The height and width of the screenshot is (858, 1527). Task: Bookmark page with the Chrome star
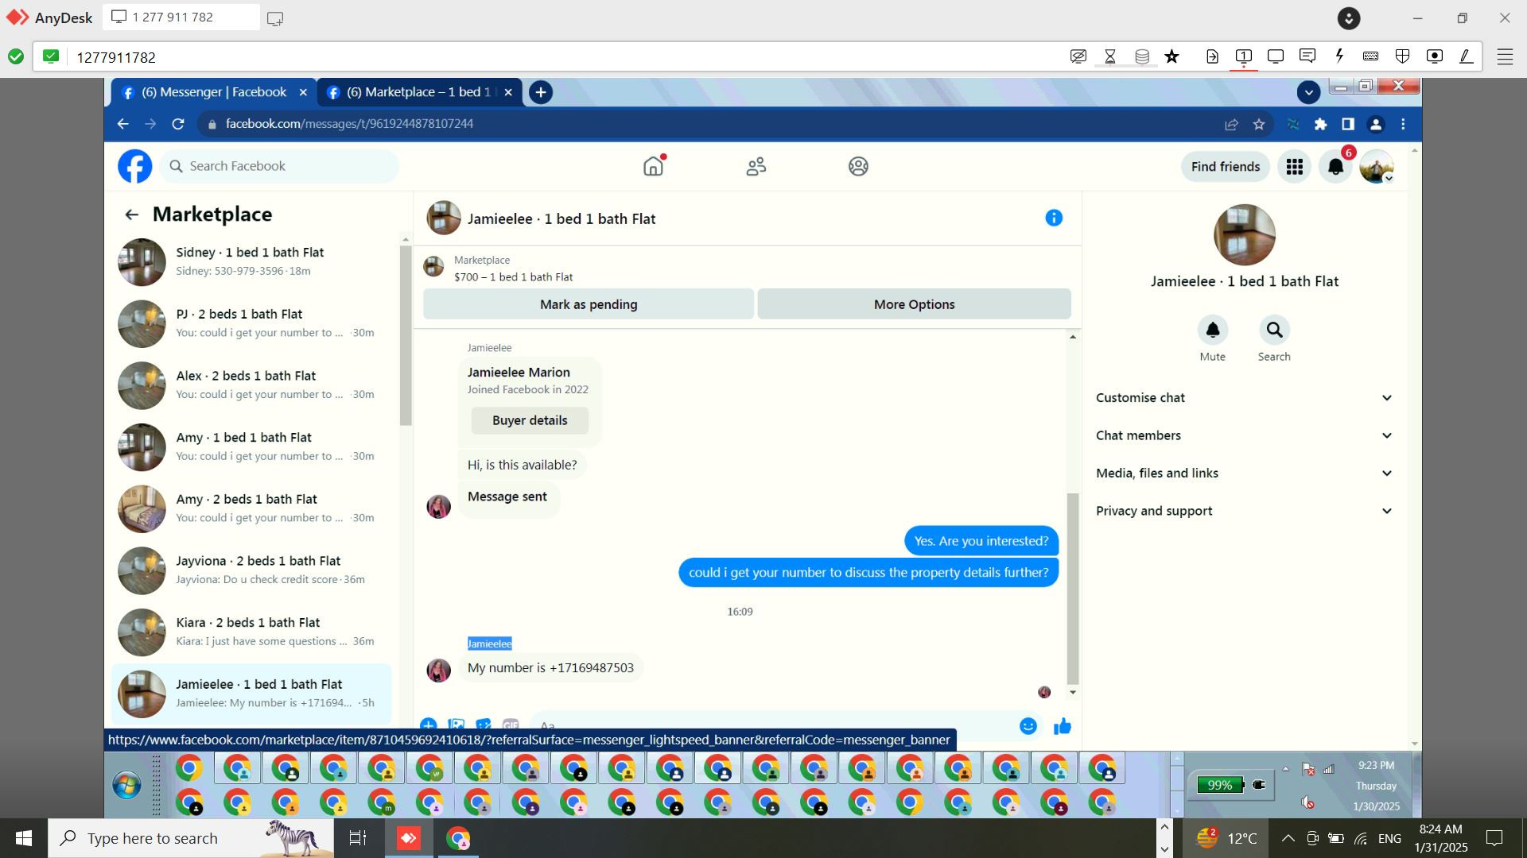pos(1259,124)
